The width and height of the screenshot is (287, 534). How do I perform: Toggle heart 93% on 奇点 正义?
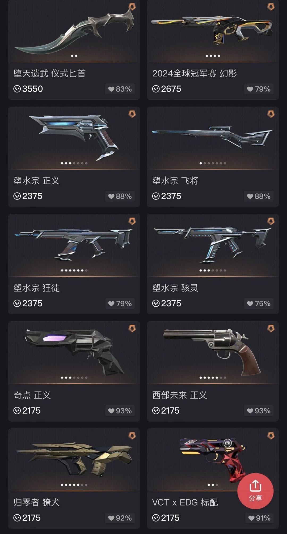(x=120, y=411)
